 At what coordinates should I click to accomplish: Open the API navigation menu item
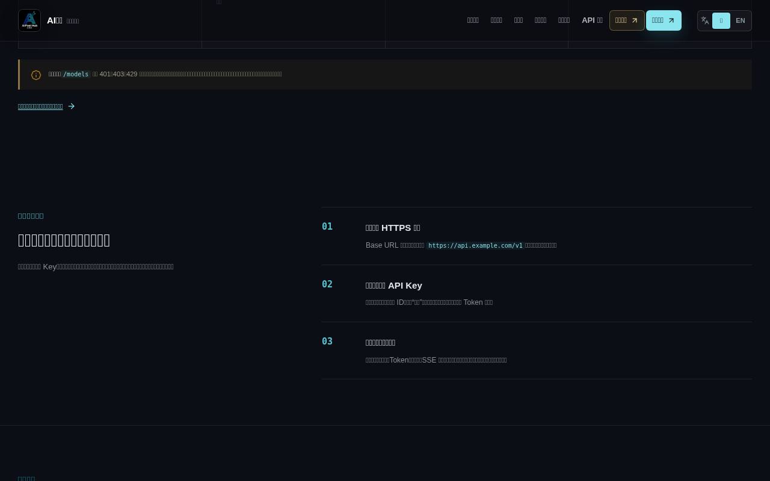point(592,20)
